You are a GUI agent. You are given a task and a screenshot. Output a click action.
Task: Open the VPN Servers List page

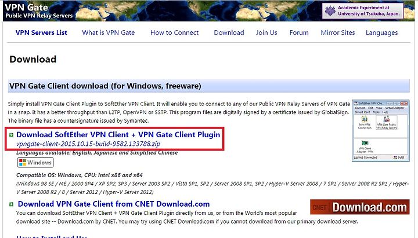point(41,32)
